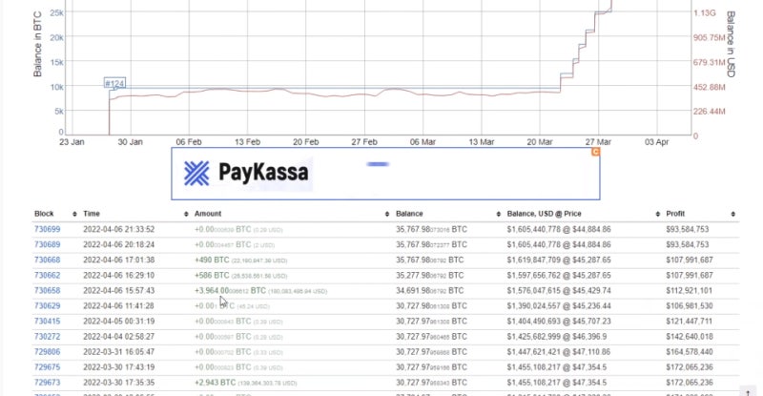The height and width of the screenshot is (396, 763).
Task: Click balance 35,277.98 BTC cell
Action: pos(430,275)
